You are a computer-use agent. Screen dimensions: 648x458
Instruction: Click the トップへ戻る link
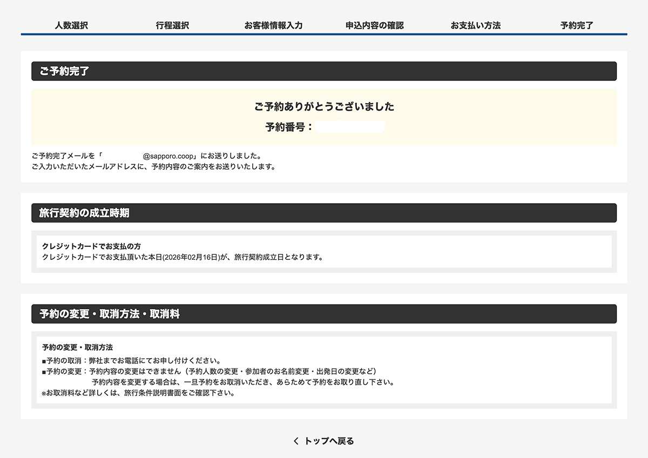click(x=329, y=441)
